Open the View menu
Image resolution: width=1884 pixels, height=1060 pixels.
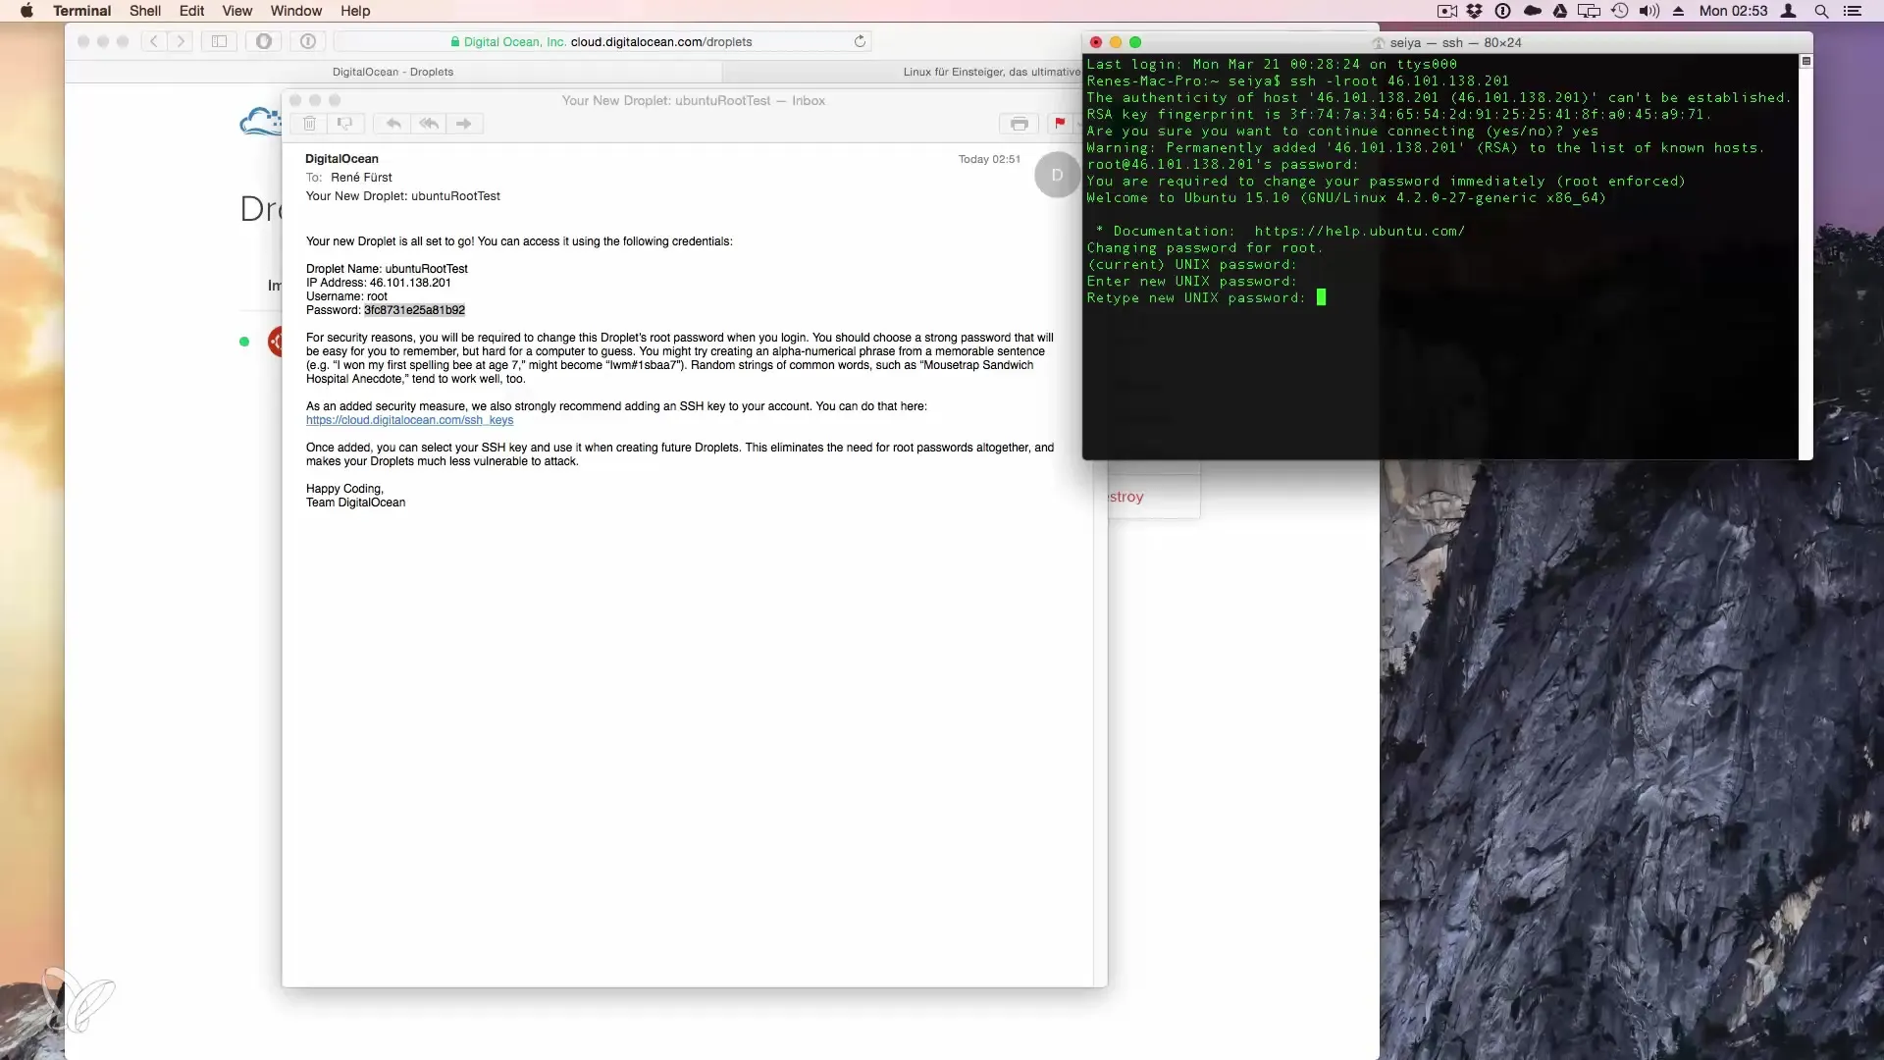[x=237, y=11]
